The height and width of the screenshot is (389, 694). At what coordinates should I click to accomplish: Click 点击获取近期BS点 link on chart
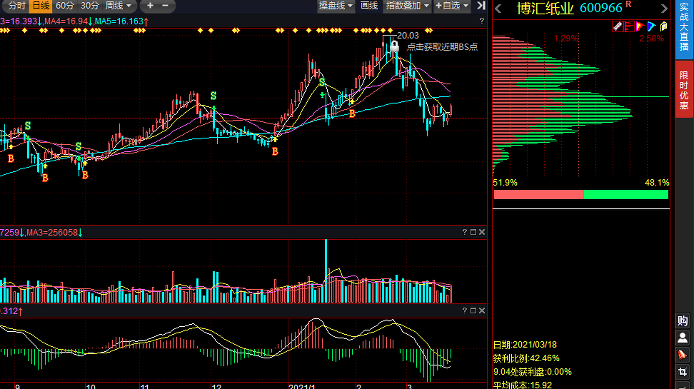(442, 47)
